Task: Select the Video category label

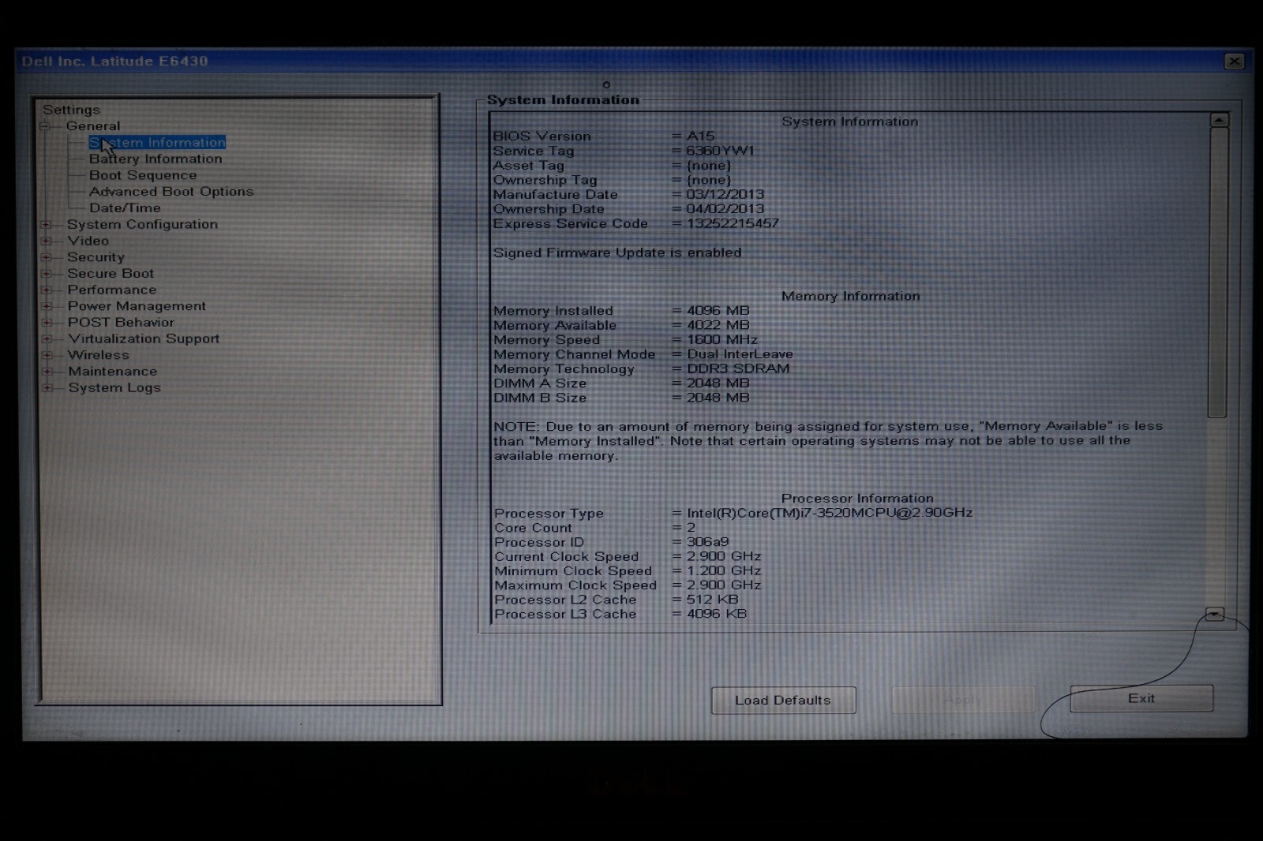Action: point(88,241)
